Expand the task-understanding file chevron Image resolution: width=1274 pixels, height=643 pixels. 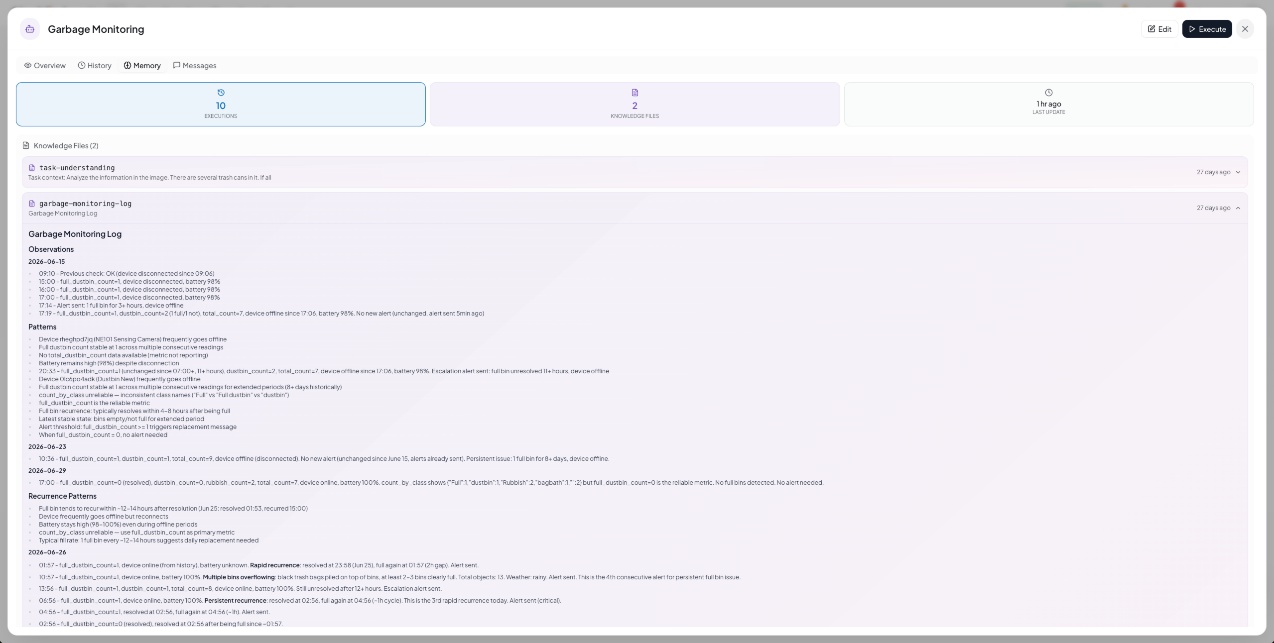tap(1238, 172)
